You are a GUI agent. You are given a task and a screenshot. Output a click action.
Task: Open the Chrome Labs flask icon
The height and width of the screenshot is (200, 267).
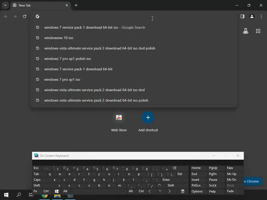tap(246, 31)
